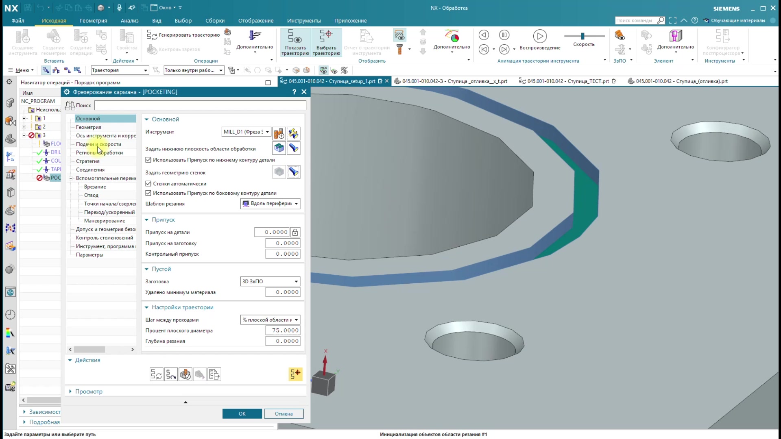Click Выбрать траекторию ribbon button
The width and height of the screenshot is (781, 439).
coord(326,42)
